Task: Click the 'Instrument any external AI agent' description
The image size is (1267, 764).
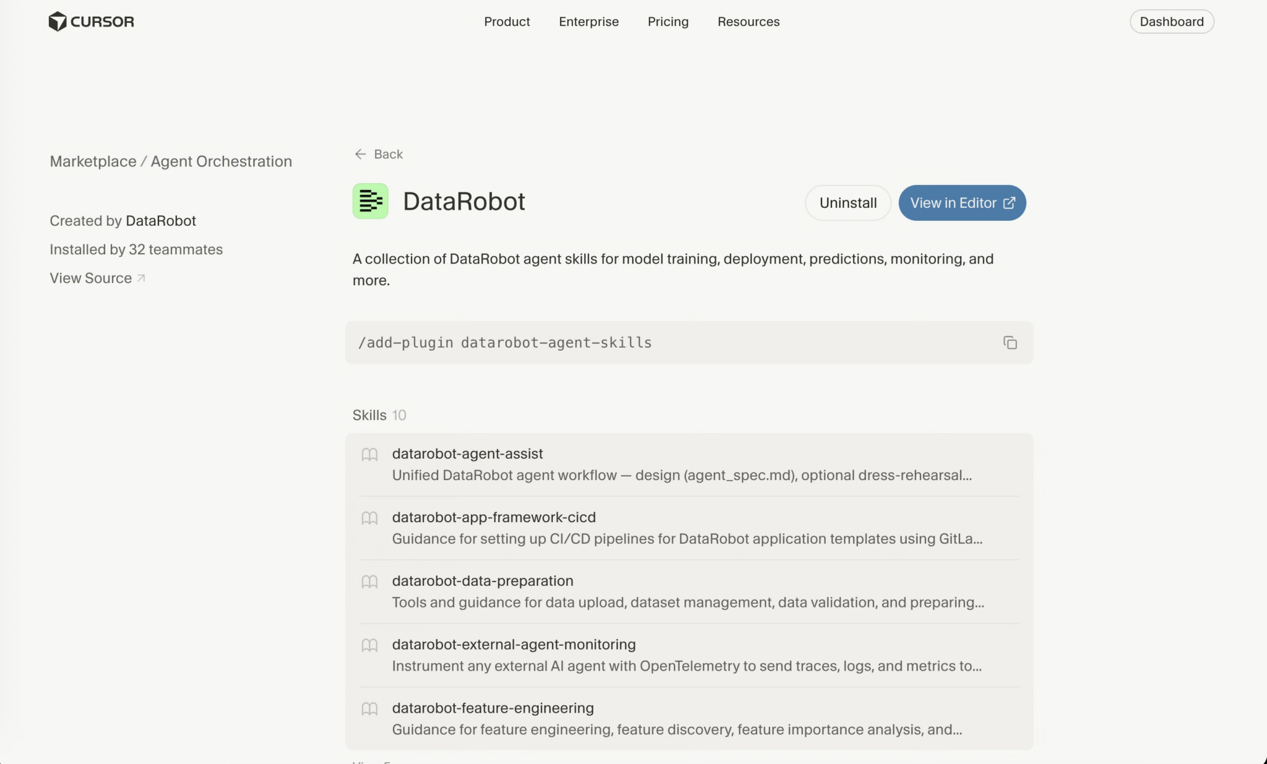Action: (687, 666)
